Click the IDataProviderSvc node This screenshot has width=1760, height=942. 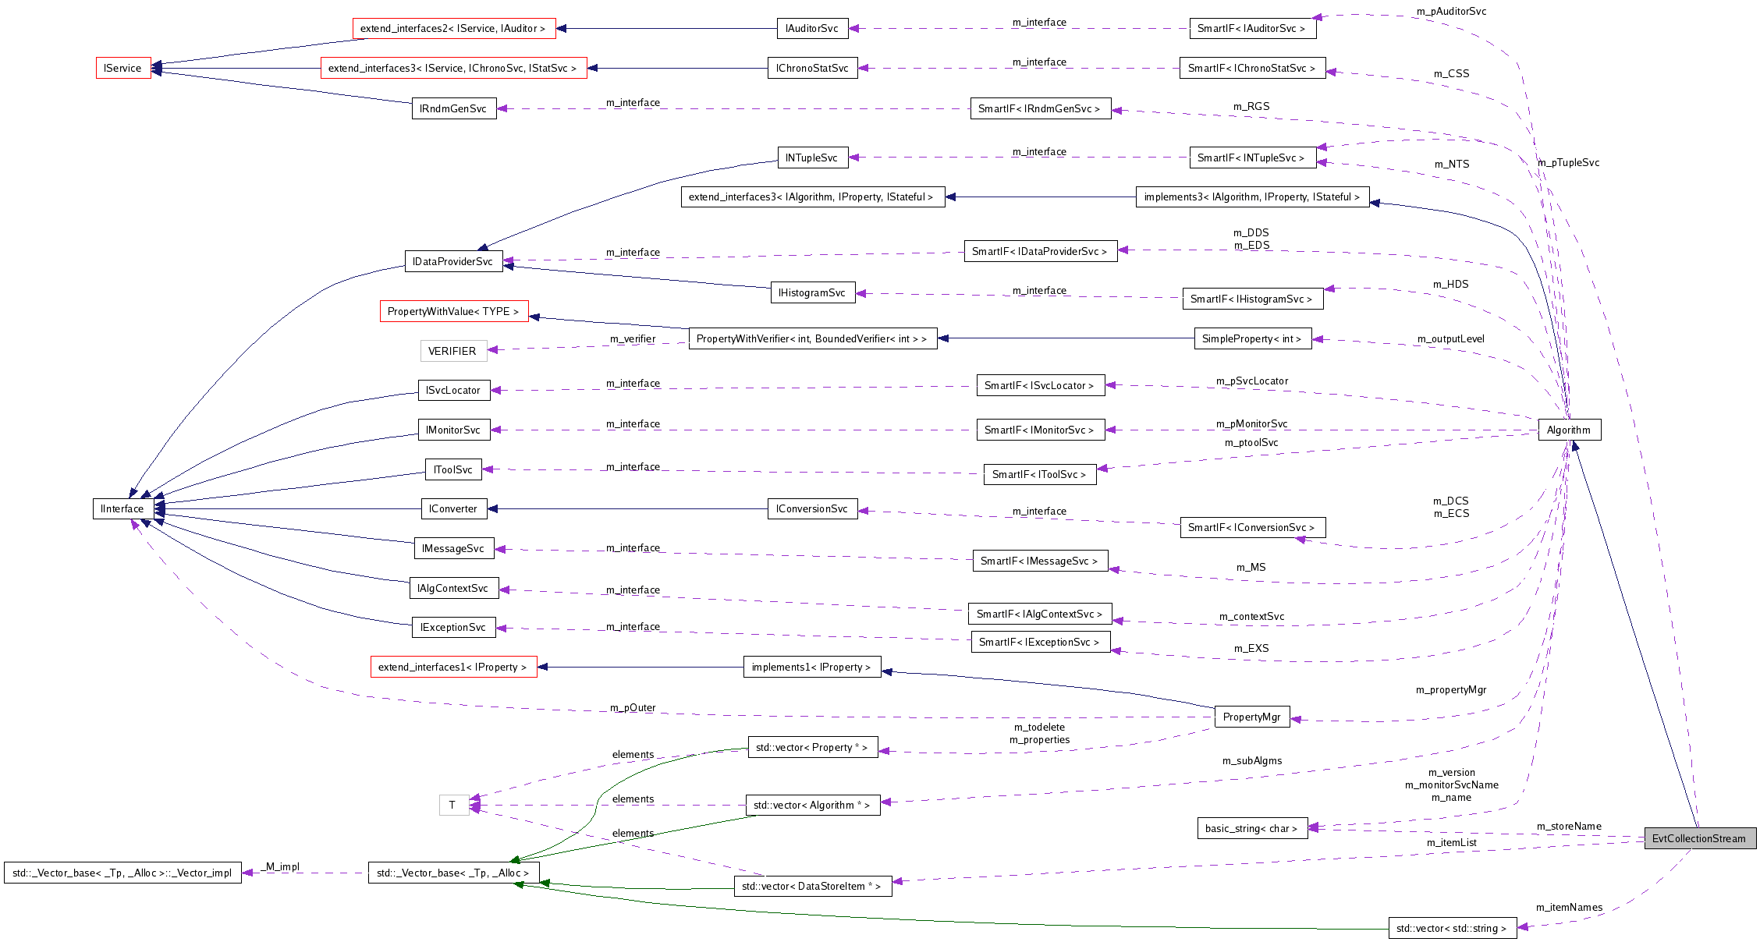tap(453, 261)
